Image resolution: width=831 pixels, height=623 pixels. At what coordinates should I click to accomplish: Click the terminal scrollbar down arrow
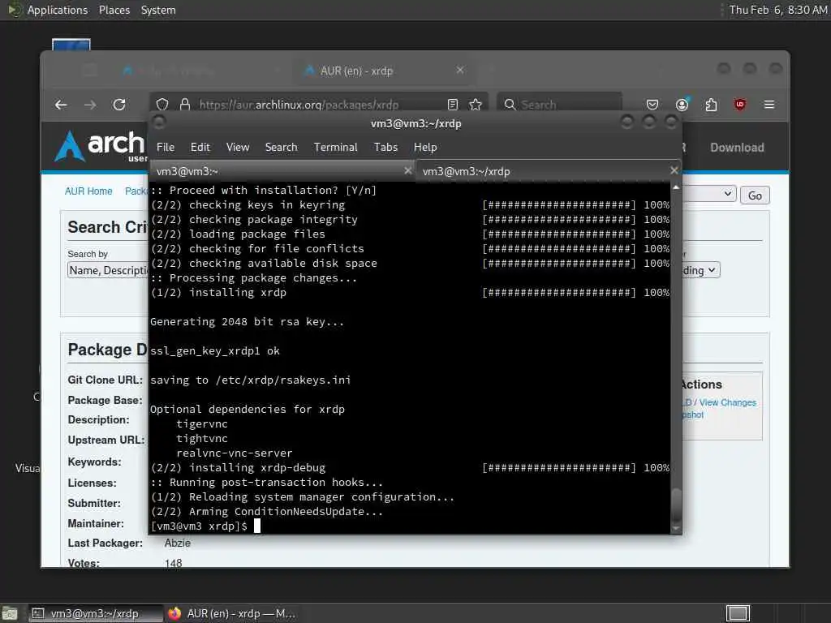(676, 528)
